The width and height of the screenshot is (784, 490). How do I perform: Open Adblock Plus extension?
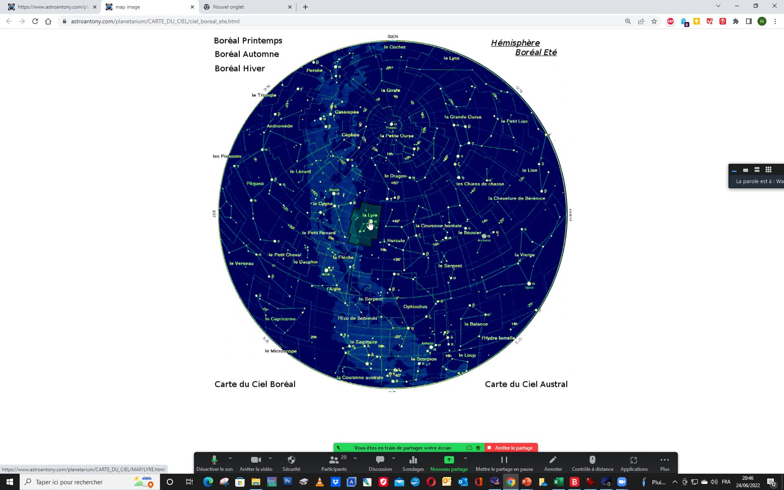click(x=670, y=21)
